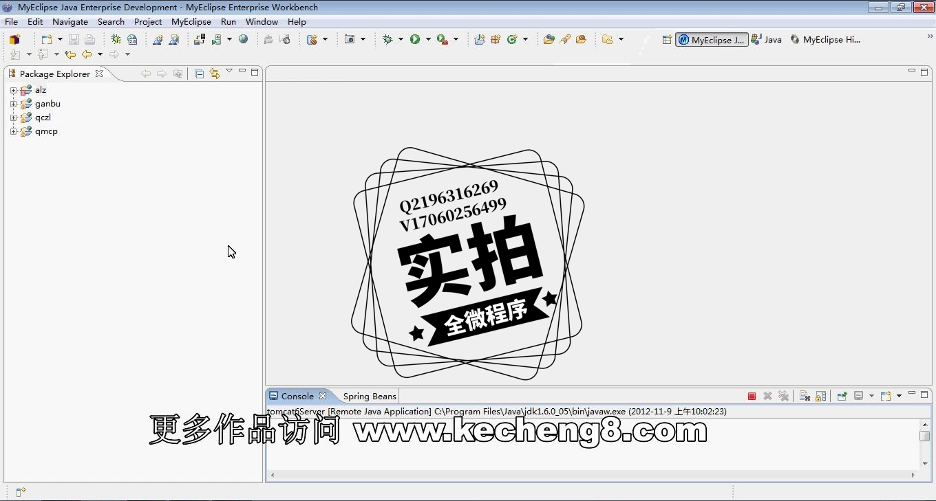936x501 pixels.
Task: Click the Open Type icon
Action: (549, 39)
